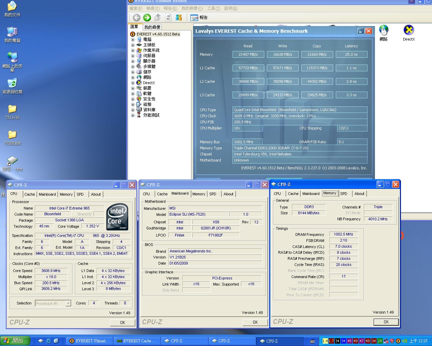432x346 pixels.
Task: Select DirectX item in EVEREST tree
Action: click(149, 83)
